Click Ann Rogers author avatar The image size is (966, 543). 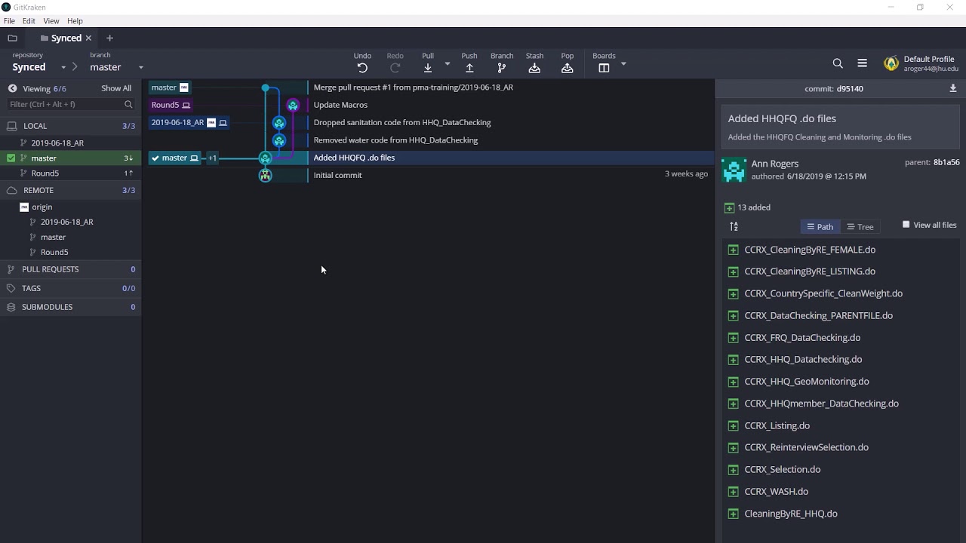734,170
